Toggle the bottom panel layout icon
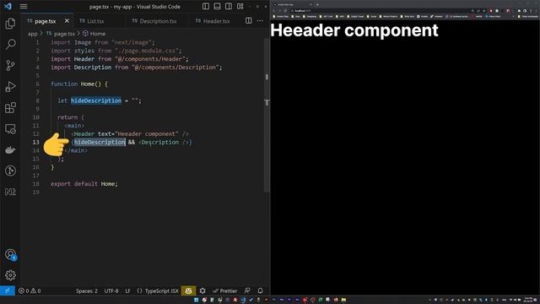 point(217,6)
